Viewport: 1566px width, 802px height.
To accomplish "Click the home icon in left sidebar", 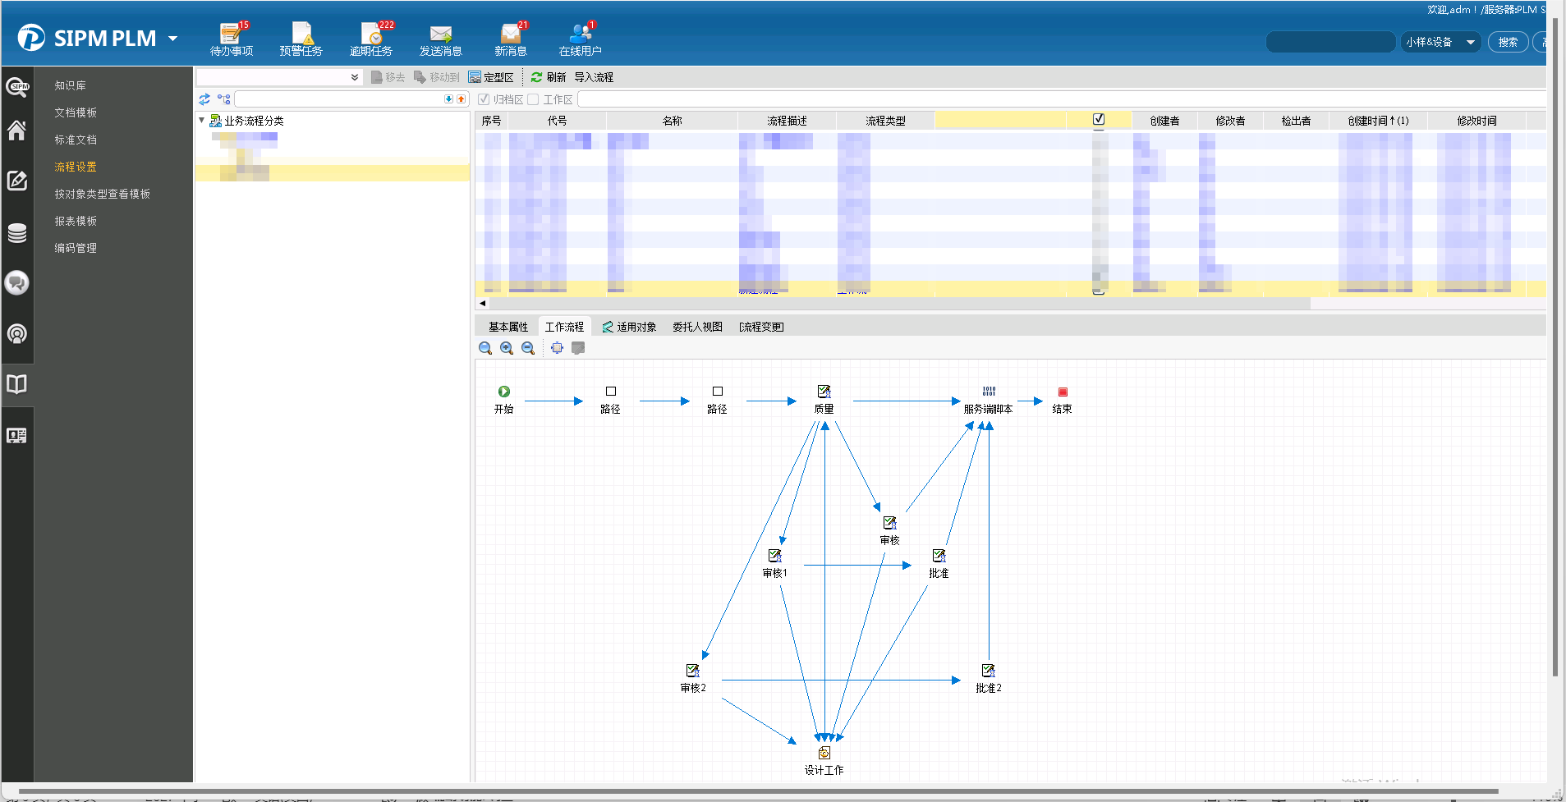I will 16,130.
